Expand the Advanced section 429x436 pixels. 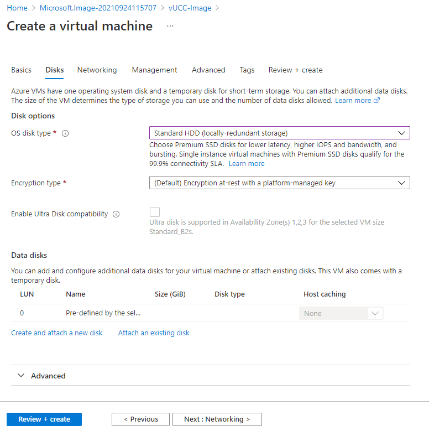pyautogui.click(x=48, y=376)
